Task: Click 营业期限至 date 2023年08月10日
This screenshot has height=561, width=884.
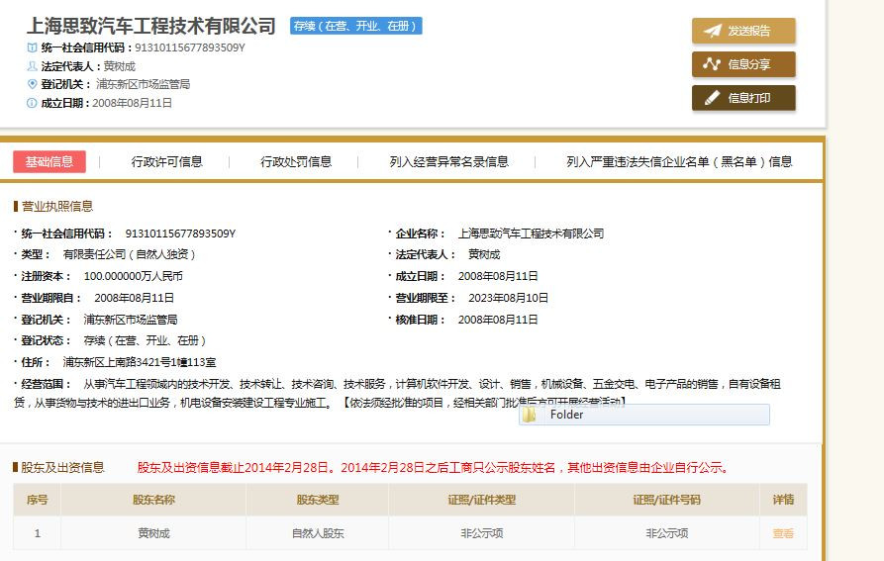Action: 508,298
